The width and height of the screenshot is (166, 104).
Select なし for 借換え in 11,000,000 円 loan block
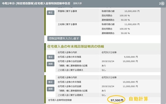(x=104, y=95)
